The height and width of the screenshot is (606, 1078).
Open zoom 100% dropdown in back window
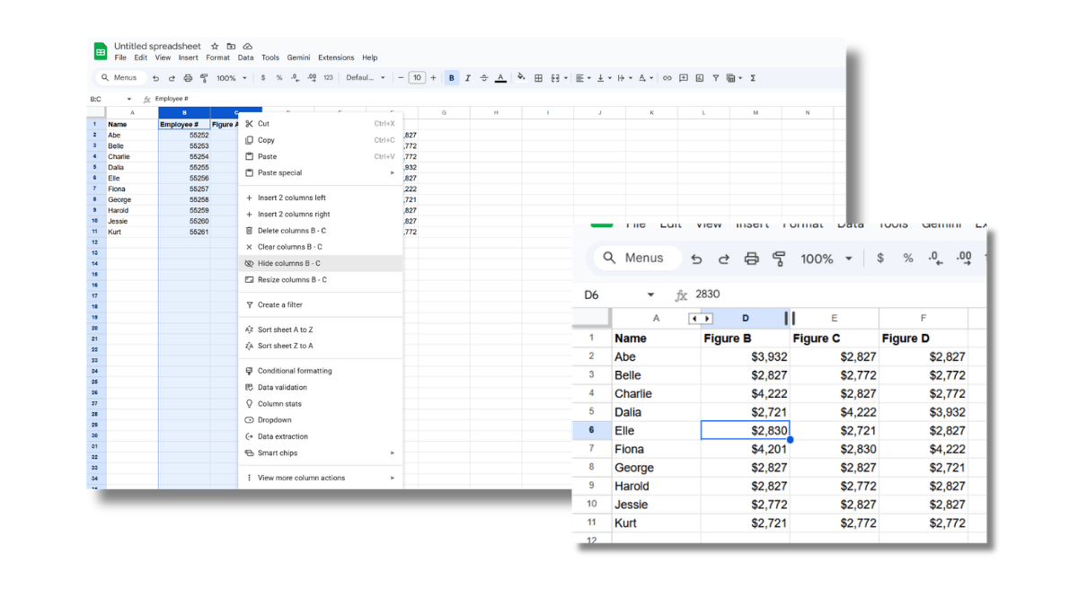coord(232,78)
